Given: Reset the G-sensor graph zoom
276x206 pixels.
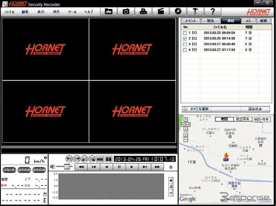Looking at the screenshot, I should (x=171, y=186).
